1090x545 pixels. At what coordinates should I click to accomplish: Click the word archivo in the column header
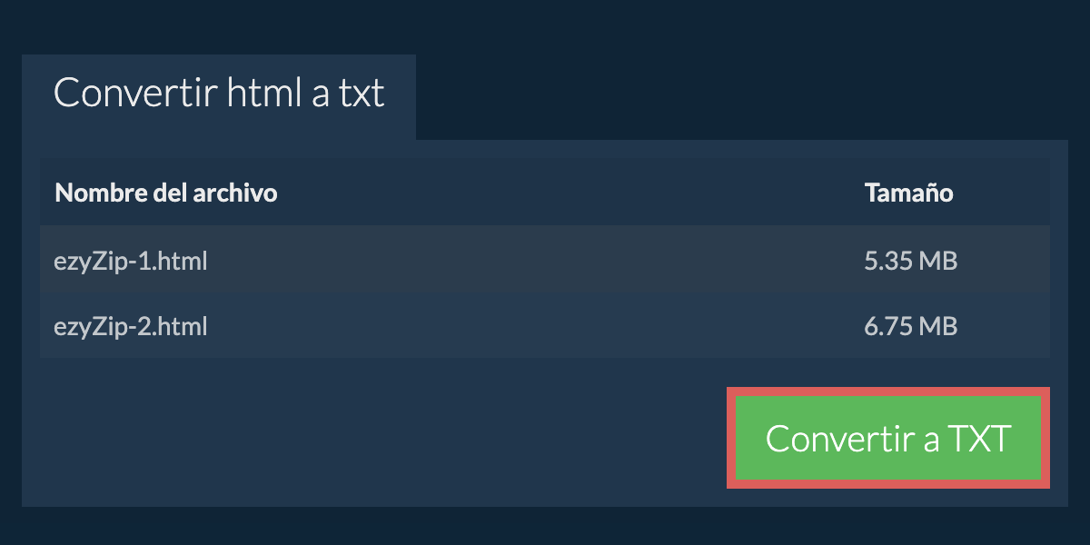[x=235, y=193]
